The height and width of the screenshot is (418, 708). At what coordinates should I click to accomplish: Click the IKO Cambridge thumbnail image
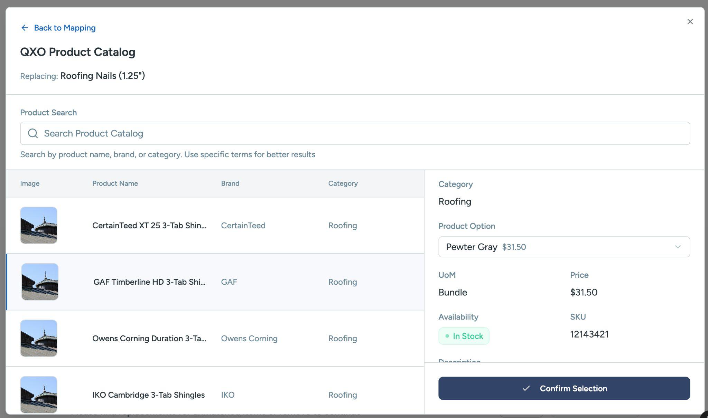(39, 395)
